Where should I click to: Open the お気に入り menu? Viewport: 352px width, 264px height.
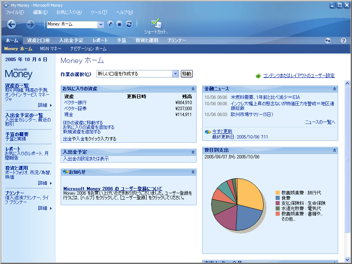click(x=69, y=12)
